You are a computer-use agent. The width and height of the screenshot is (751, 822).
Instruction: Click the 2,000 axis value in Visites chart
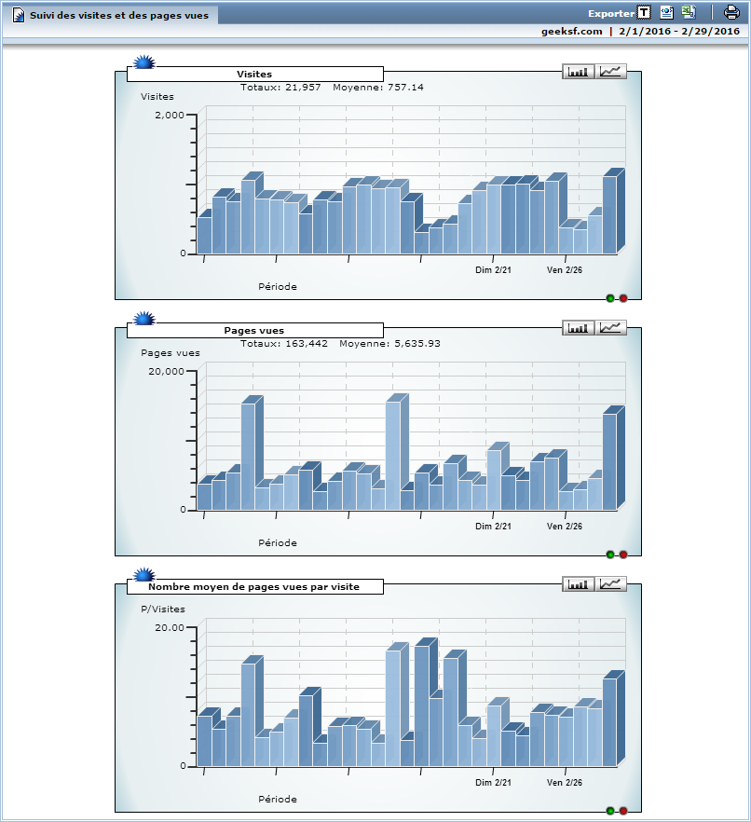tap(170, 115)
